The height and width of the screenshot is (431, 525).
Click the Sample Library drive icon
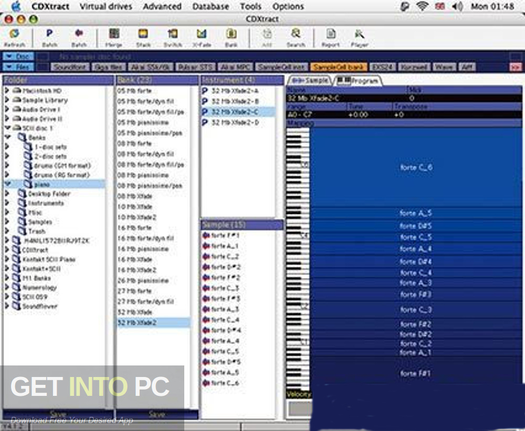click(x=17, y=100)
